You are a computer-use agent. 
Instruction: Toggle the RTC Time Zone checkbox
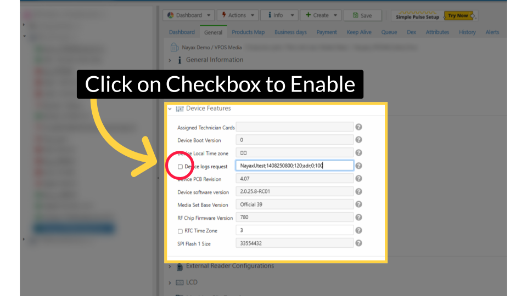coord(180,231)
